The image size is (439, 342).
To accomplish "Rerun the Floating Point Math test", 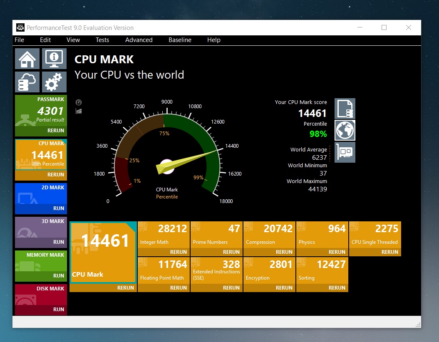I will pyautogui.click(x=164, y=288).
